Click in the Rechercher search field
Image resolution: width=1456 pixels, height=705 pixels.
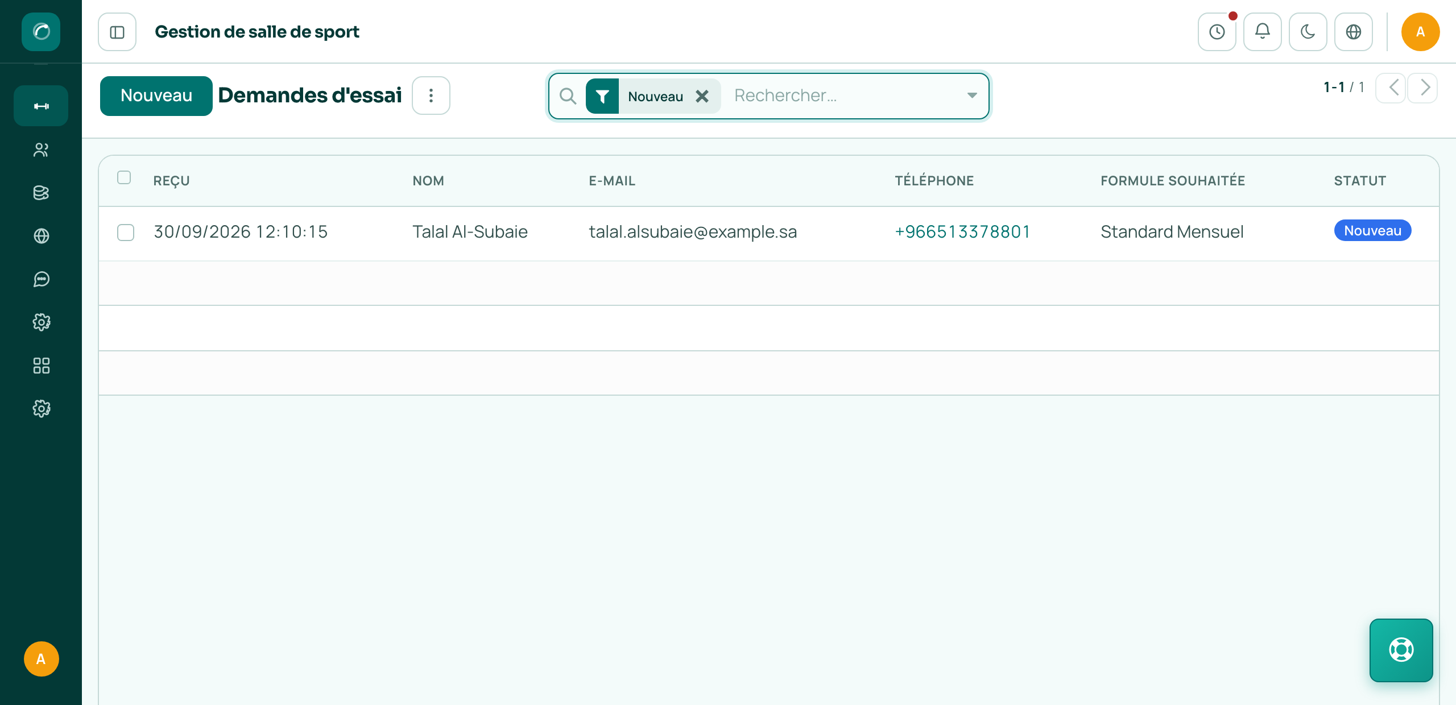845,96
